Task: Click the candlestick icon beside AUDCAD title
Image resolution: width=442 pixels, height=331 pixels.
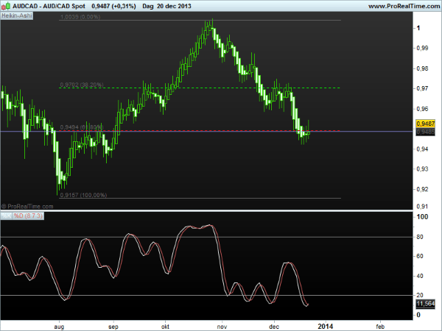Action: pos(6,6)
